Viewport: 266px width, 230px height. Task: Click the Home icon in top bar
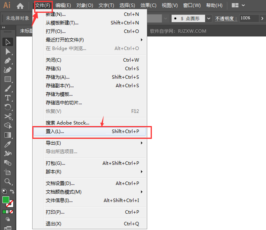[x=20, y=6]
